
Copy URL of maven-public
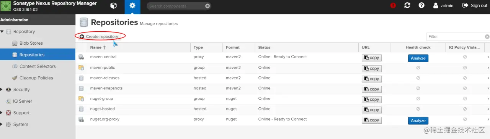(372, 68)
